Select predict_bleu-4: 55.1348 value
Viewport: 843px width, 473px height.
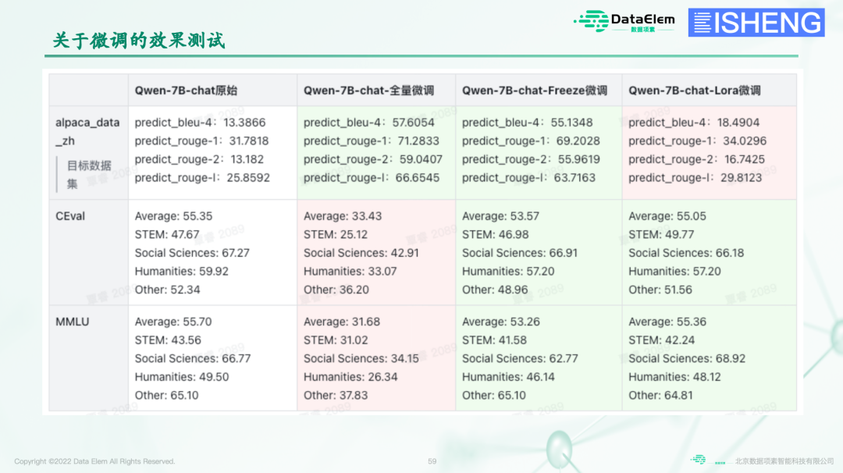pos(528,123)
